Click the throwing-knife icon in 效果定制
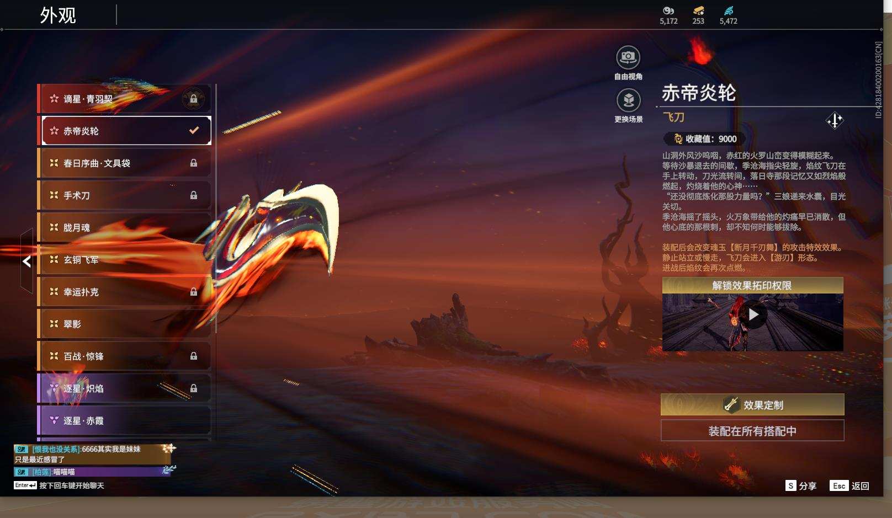Image resolution: width=892 pixels, height=518 pixels. (x=731, y=405)
